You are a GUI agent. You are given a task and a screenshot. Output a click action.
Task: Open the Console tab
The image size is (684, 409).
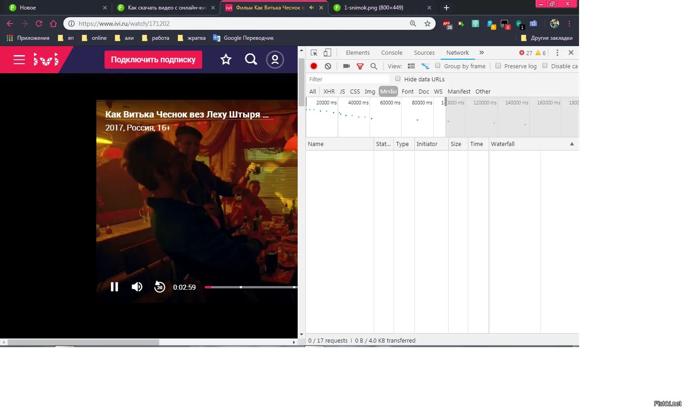[x=392, y=53]
